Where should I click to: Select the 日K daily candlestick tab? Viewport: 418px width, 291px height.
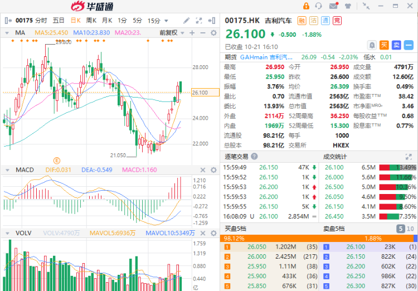(75, 21)
